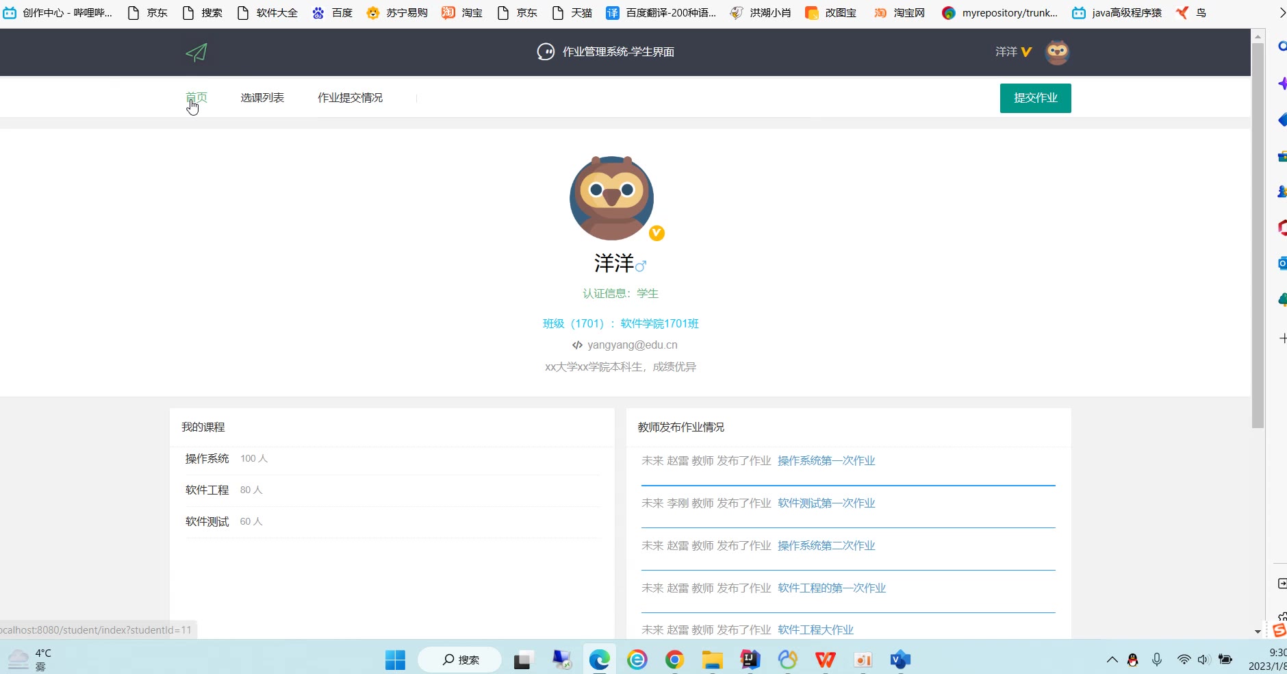Select the 操作系统 course row

392,459
